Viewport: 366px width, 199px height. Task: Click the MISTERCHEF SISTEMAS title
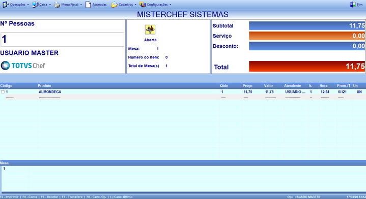coord(183,14)
